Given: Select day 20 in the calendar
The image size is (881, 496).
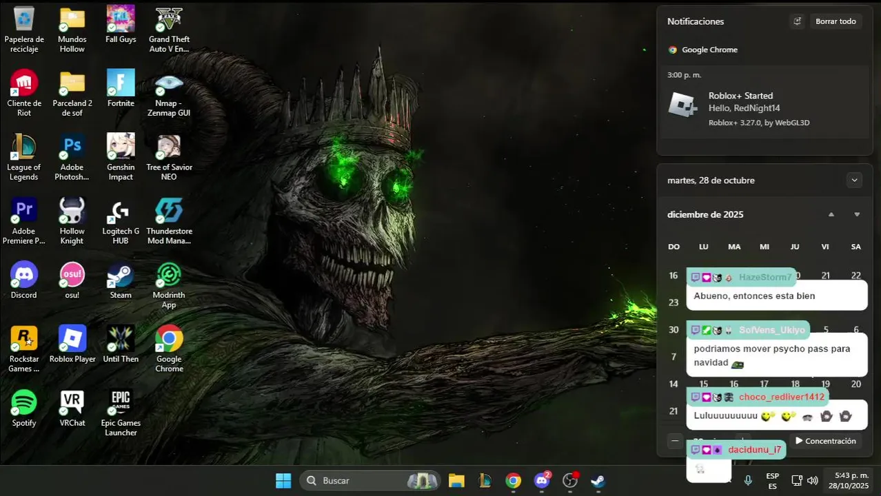Looking at the screenshot, I should pos(856,384).
